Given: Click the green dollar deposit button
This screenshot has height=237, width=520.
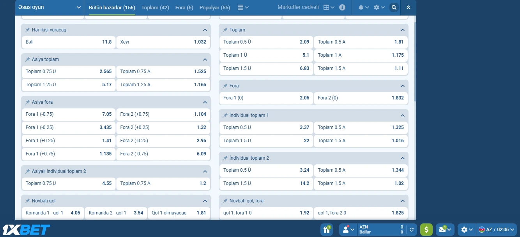Looking at the screenshot, I should [x=426, y=230].
